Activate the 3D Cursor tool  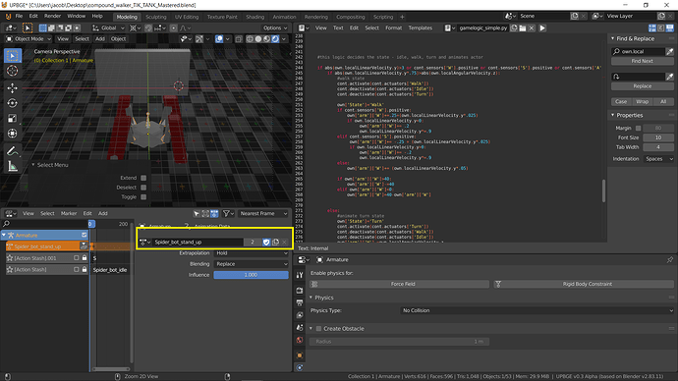click(12, 71)
